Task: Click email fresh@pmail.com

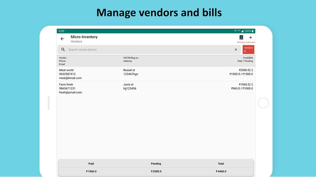Action: (70, 92)
